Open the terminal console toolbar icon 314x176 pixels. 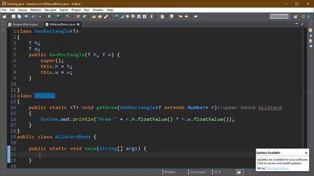tap(26, 16)
